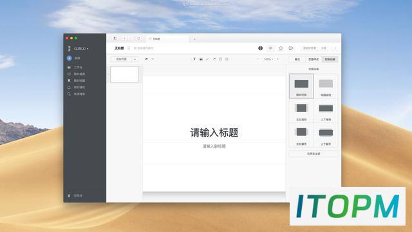Click the insert image toolbar icon

201,59
